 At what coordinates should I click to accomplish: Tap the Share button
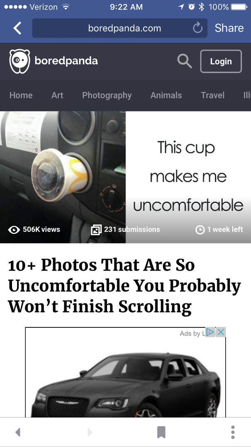tap(229, 28)
